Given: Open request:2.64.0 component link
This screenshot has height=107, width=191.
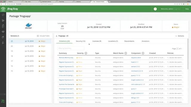Looking at the screenshot, I should [x=136, y=58].
